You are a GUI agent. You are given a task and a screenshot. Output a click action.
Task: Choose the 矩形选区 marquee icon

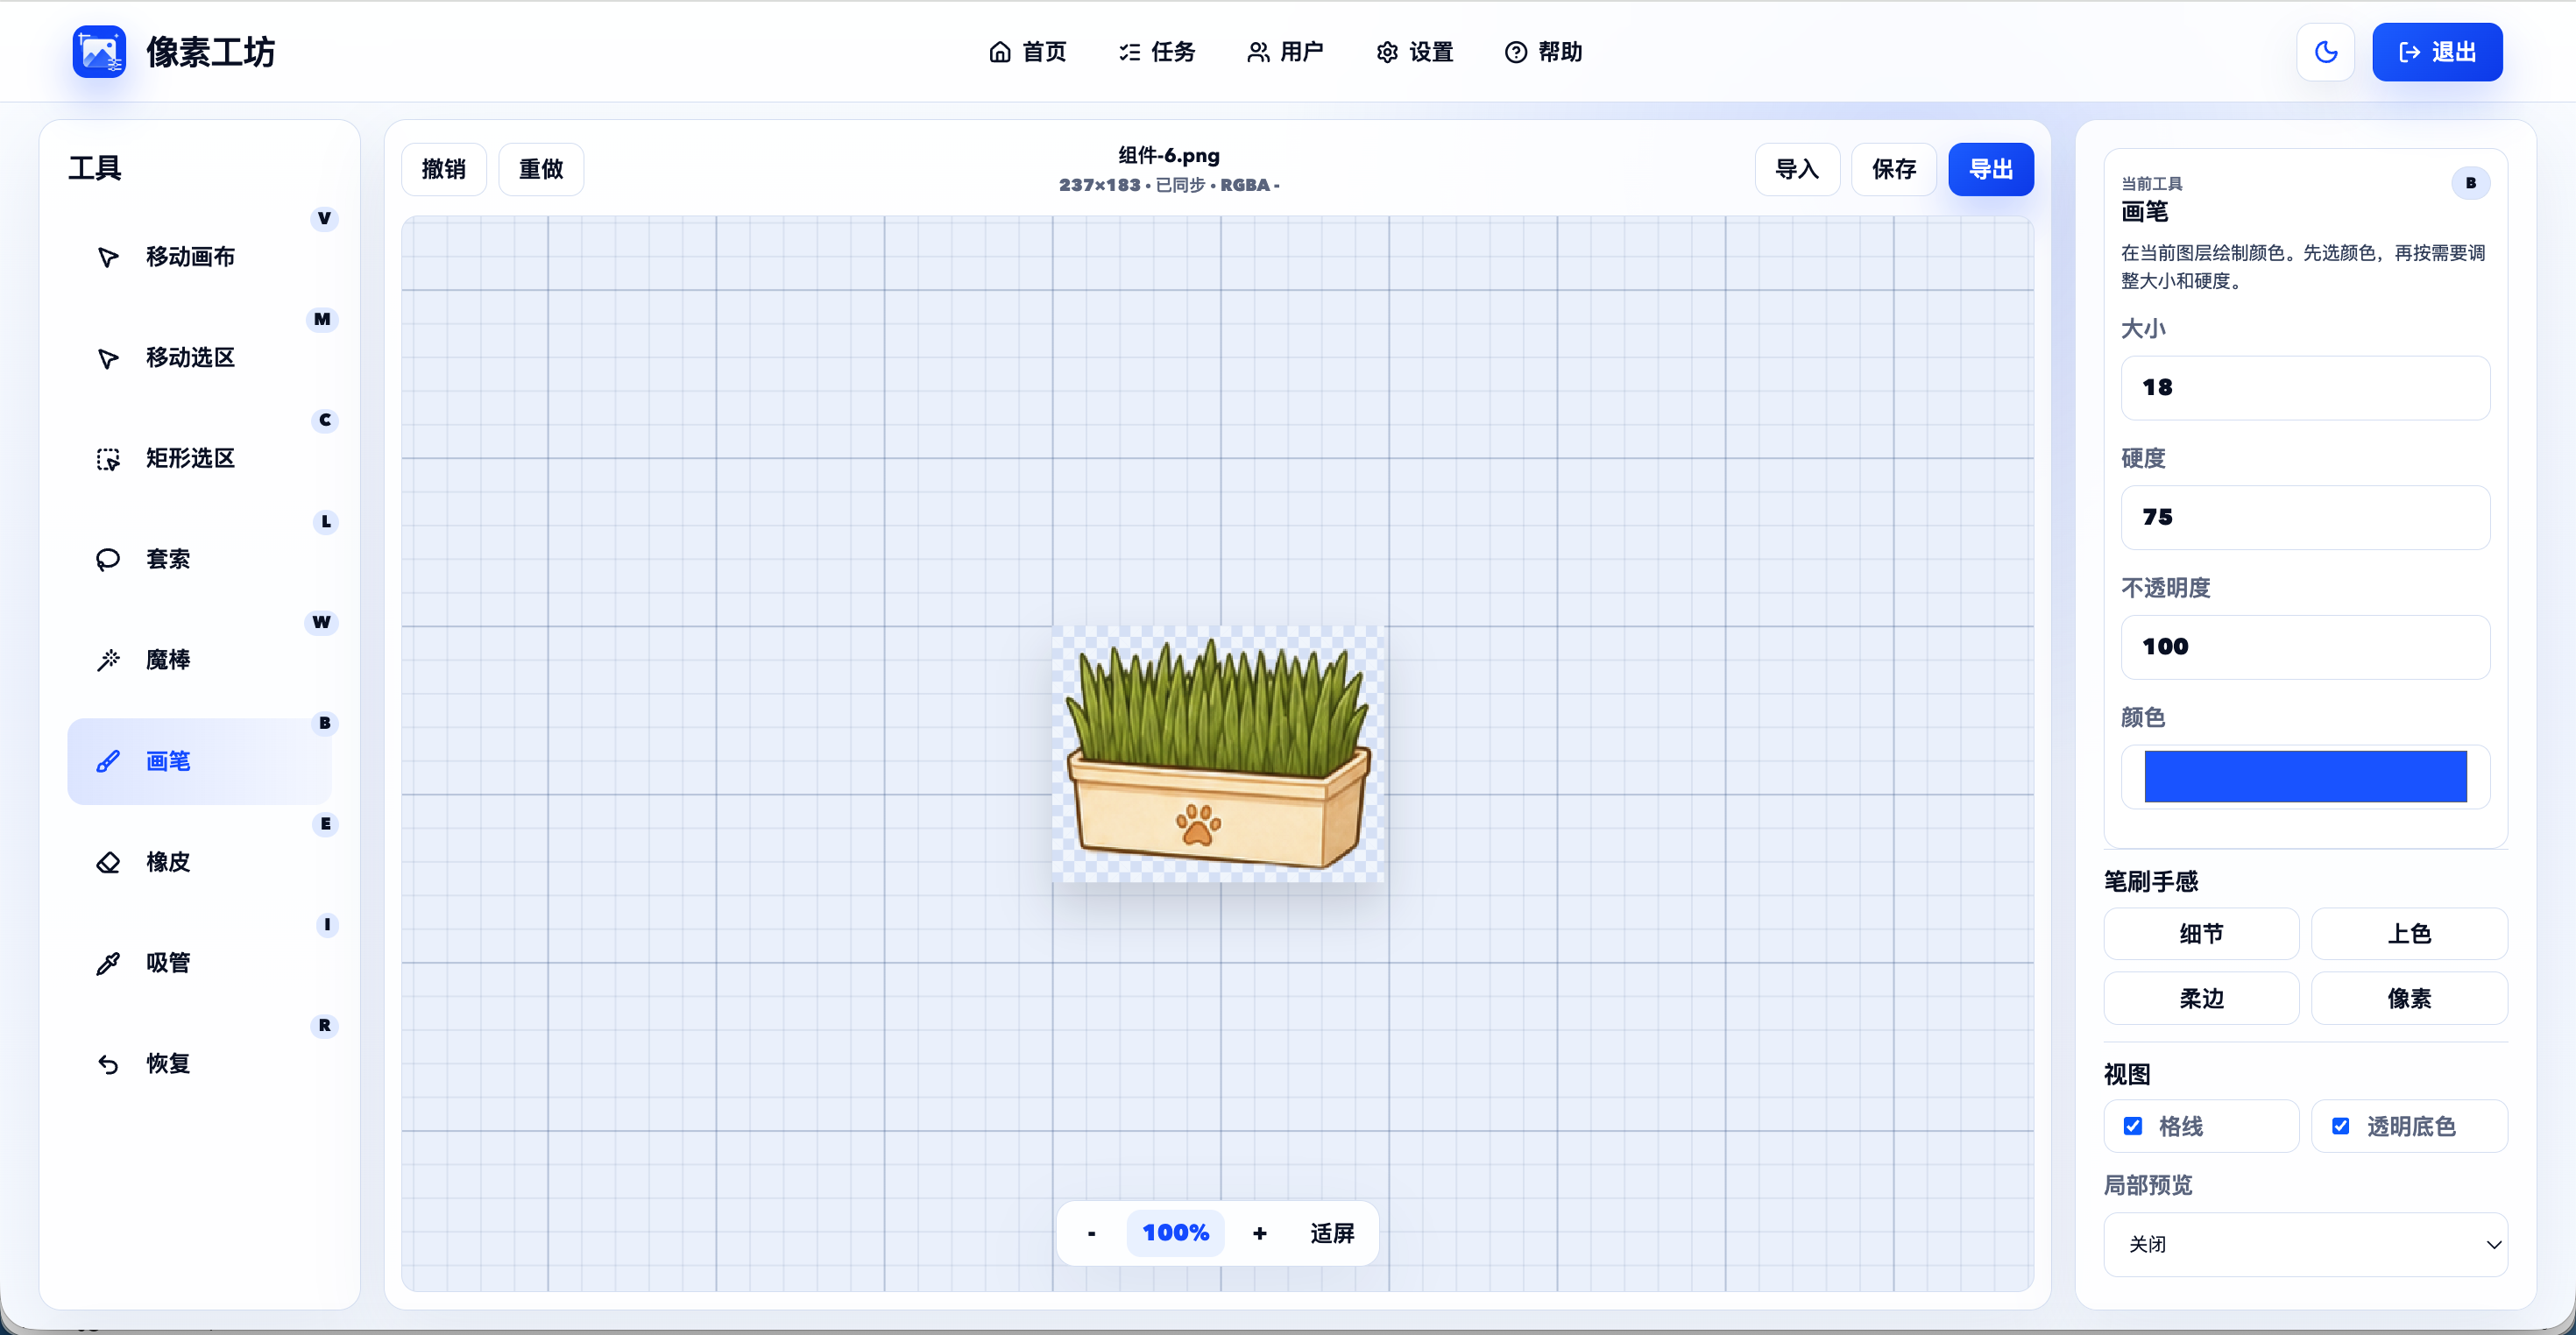[x=108, y=459]
